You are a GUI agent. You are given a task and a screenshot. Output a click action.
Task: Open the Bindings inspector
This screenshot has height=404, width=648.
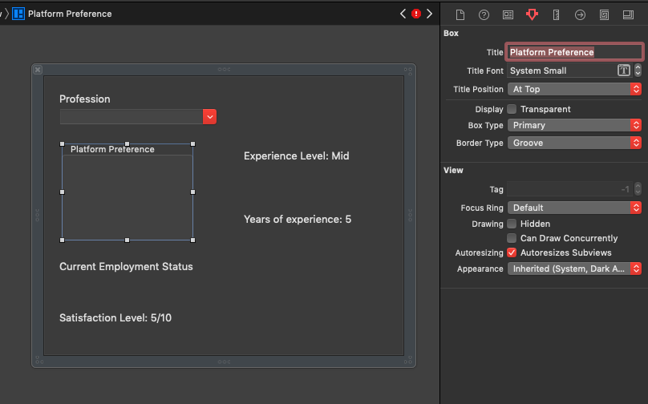click(x=604, y=14)
